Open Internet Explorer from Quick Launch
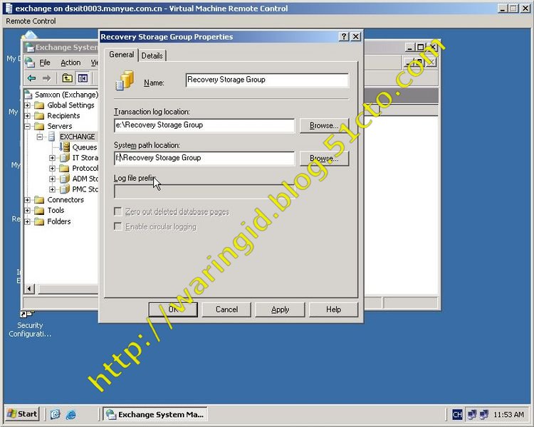Screen dimensions: 534x427 (x=71, y=414)
